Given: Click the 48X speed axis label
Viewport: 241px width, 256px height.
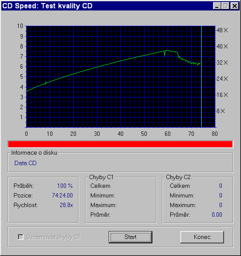Looking at the screenshot, I should [222, 30].
